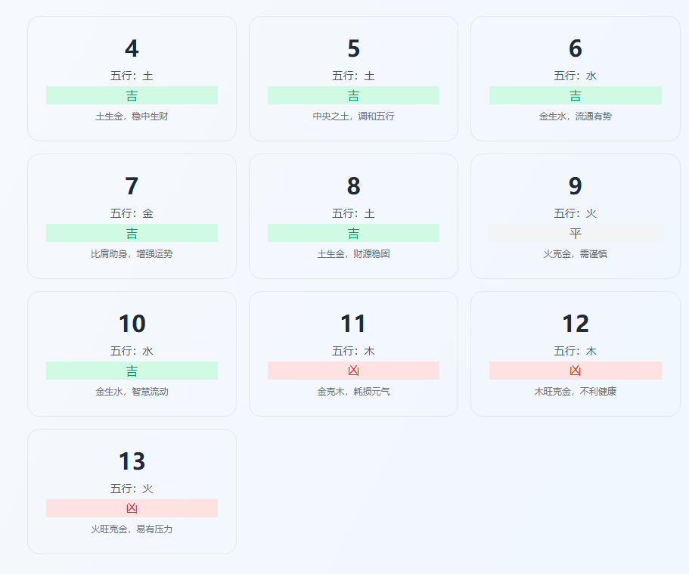Click the description 木旺克金，不利健康
This screenshot has height=574, width=689.
click(575, 392)
